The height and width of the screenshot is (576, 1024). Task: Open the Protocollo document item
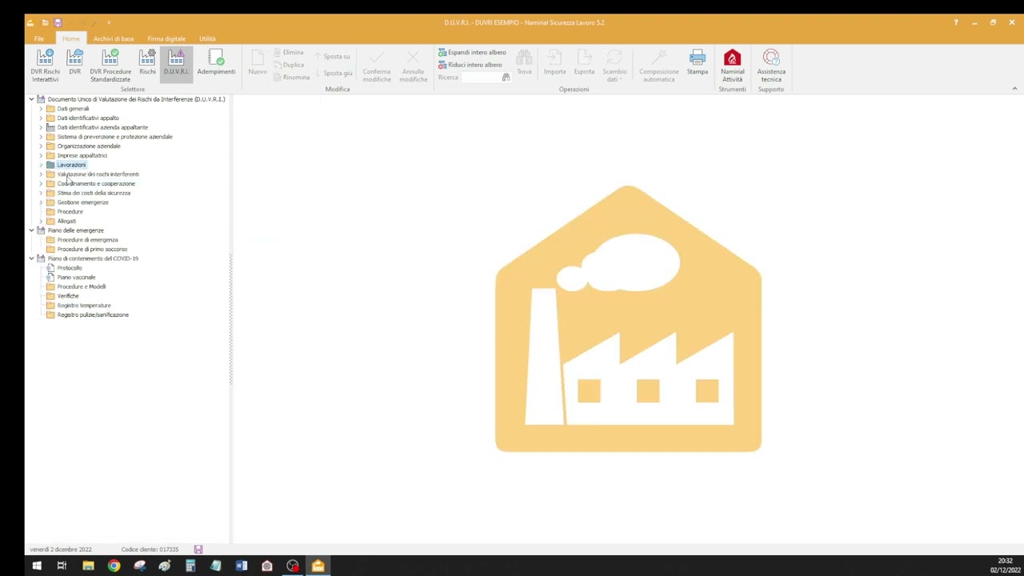[70, 268]
